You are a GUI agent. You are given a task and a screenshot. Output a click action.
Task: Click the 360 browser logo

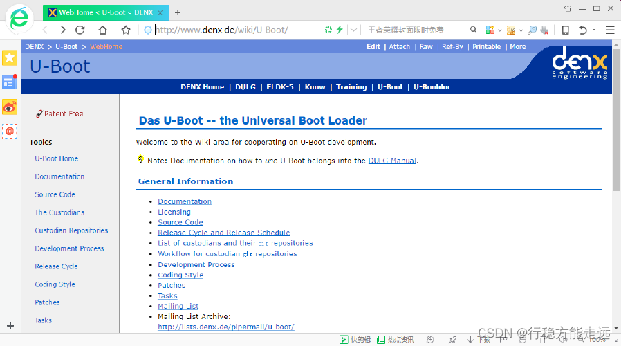[19, 18]
